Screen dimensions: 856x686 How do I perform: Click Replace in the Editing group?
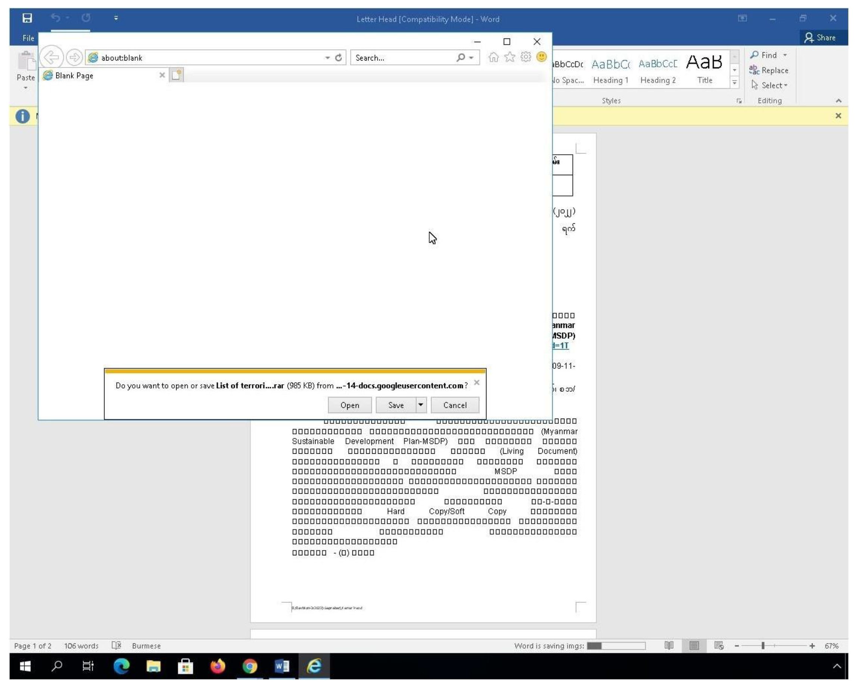tap(769, 70)
